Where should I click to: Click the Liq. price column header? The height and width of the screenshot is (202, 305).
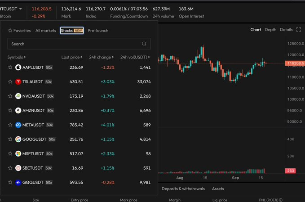click(x=220, y=200)
